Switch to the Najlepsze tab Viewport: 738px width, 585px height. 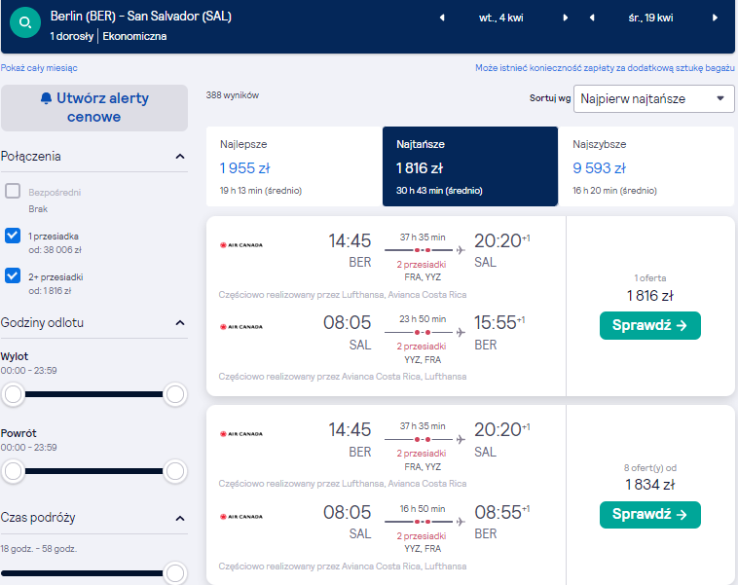[294, 166]
